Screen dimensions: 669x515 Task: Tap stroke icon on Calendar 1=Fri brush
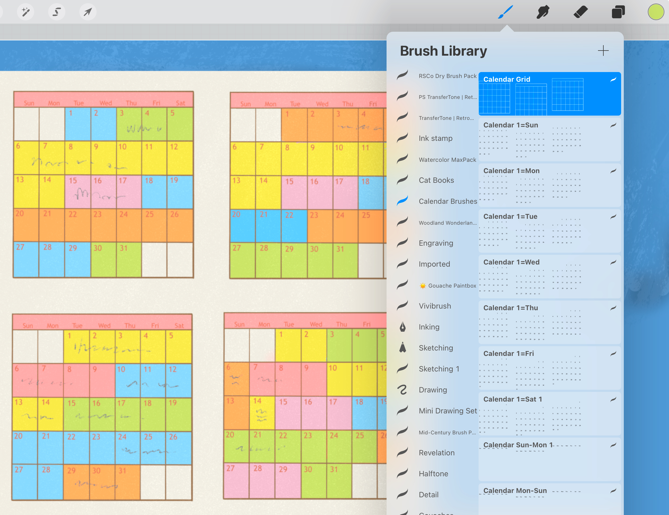pyautogui.click(x=613, y=354)
